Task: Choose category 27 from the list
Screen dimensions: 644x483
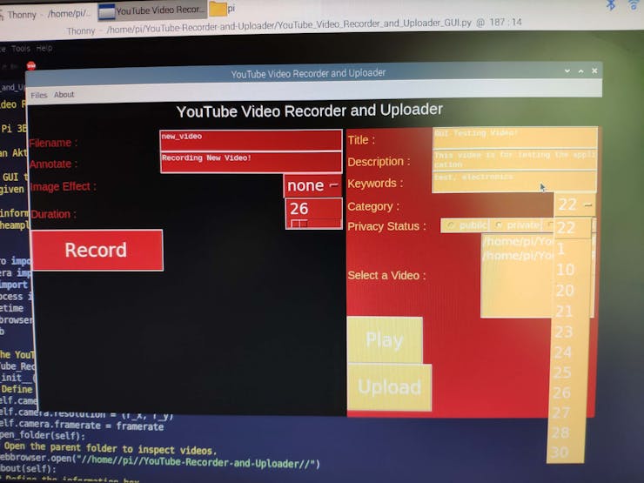Action: pyautogui.click(x=567, y=413)
